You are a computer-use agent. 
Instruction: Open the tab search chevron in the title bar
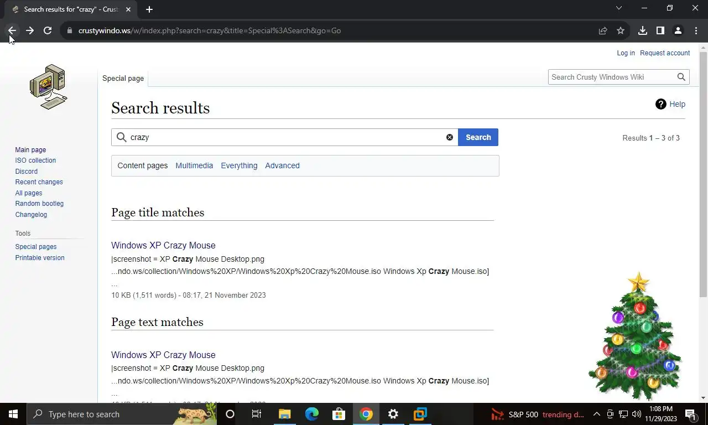point(619,8)
